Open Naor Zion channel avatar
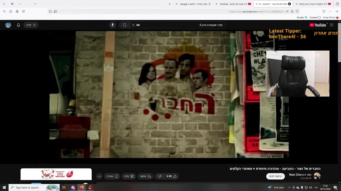Image resolution: width=341 pixels, height=191 pixels. coord(317,176)
